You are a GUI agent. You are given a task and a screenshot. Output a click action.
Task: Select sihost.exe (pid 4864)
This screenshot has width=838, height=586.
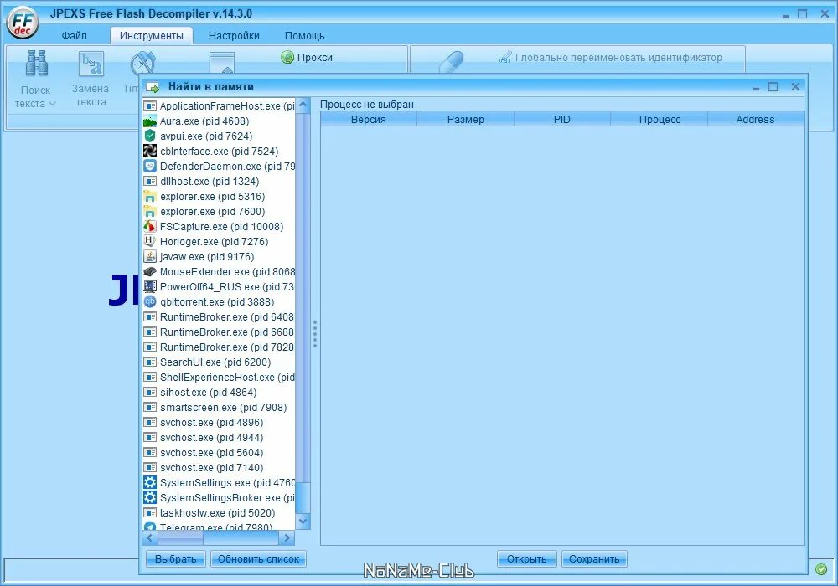[219, 393]
